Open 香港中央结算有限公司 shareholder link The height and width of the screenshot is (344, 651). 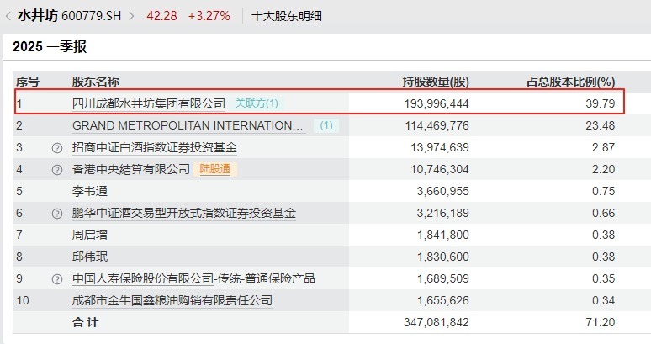[x=131, y=169]
